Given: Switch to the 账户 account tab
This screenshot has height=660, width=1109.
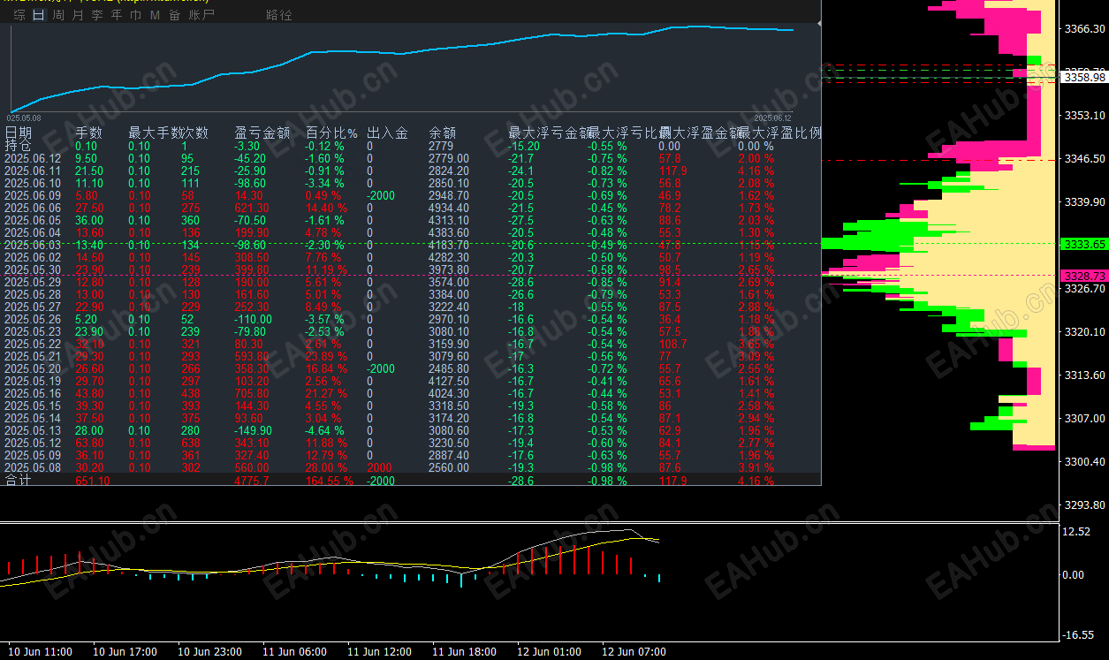Looking at the screenshot, I should (x=201, y=15).
